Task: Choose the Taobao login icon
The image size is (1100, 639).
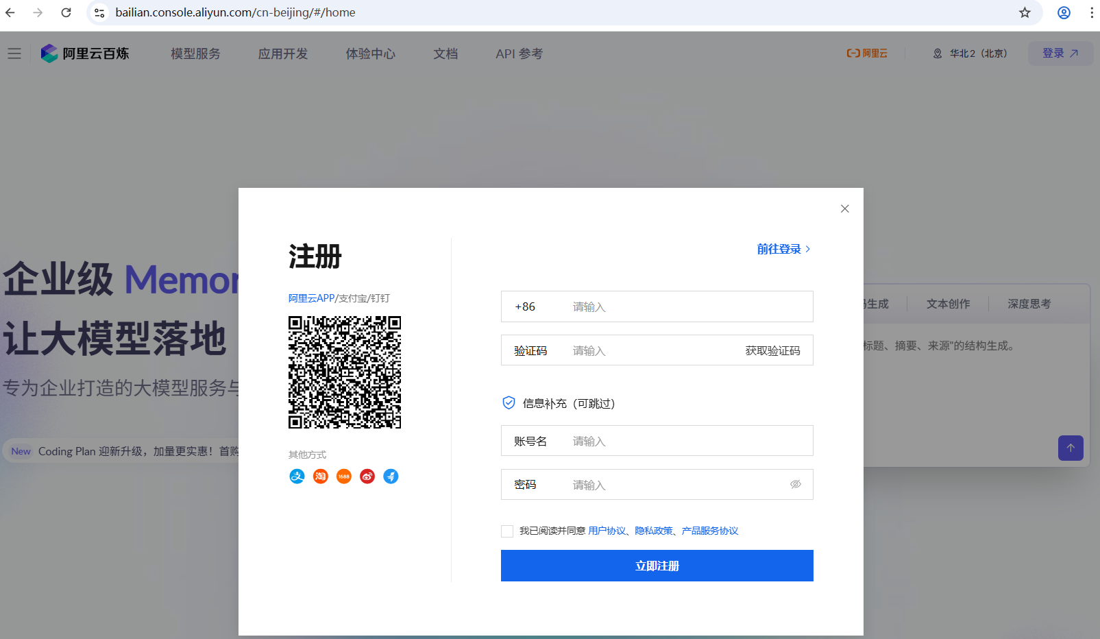Action: point(320,477)
